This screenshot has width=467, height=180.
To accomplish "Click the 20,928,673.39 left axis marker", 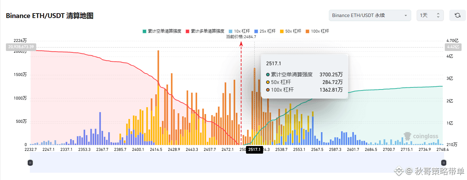I will 21,47.
